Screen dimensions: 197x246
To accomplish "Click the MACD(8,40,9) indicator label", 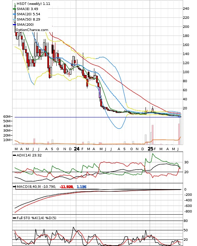I will [36, 186].
